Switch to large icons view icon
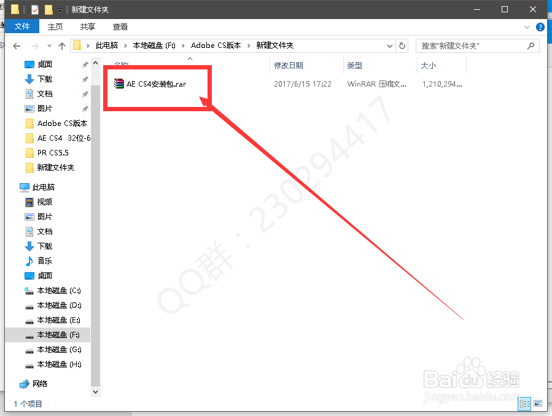552x416 pixels. [537, 404]
